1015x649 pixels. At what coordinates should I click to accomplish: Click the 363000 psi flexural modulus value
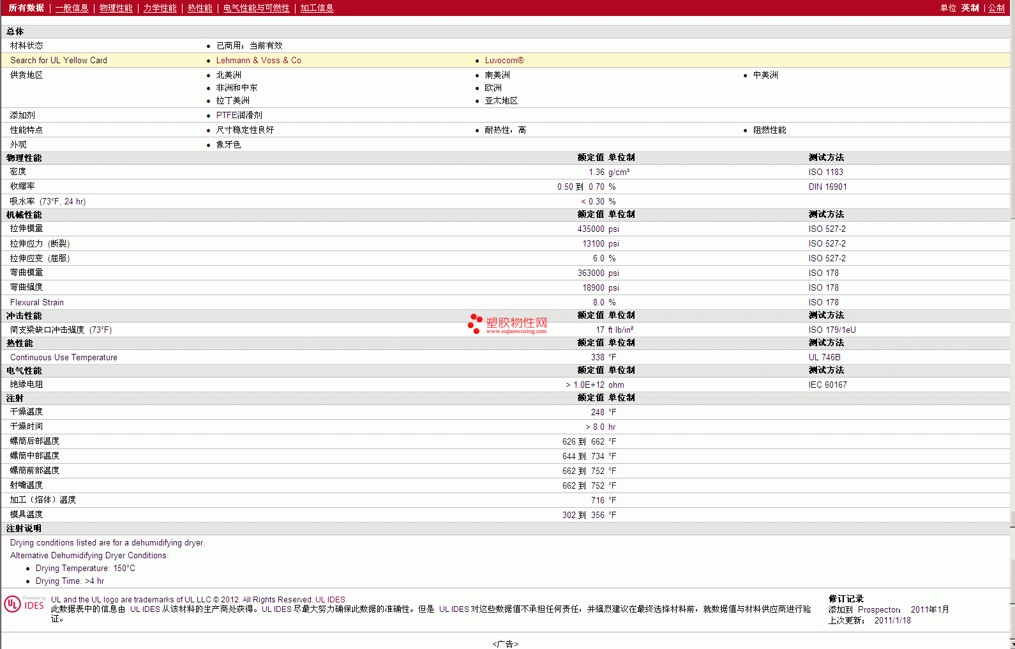pos(598,273)
